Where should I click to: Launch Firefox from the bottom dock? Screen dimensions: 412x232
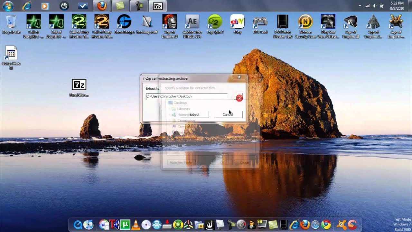[x=304, y=225]
